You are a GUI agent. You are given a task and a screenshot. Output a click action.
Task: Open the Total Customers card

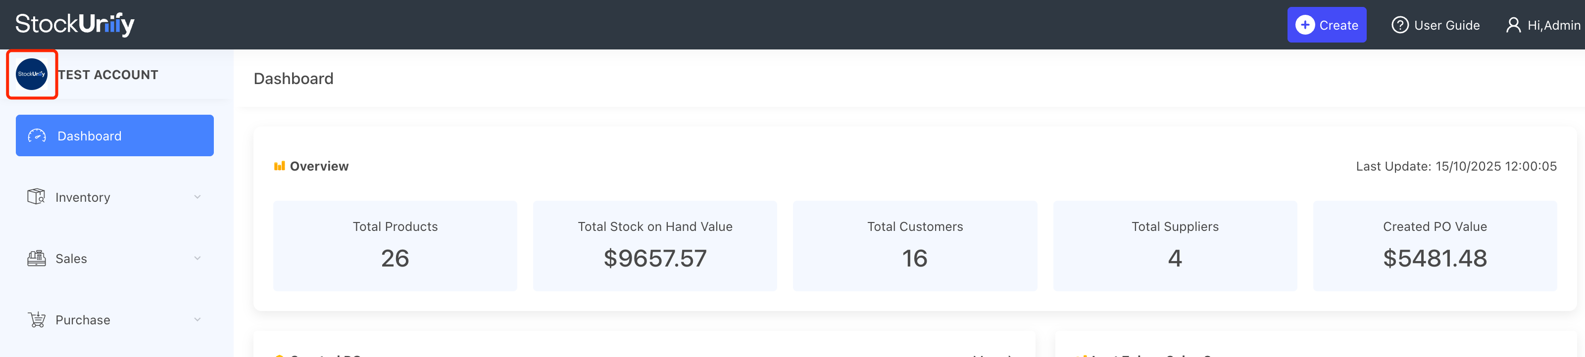(x=915, y=246)
